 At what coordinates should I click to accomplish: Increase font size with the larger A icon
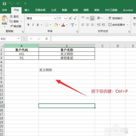point(70,18)
